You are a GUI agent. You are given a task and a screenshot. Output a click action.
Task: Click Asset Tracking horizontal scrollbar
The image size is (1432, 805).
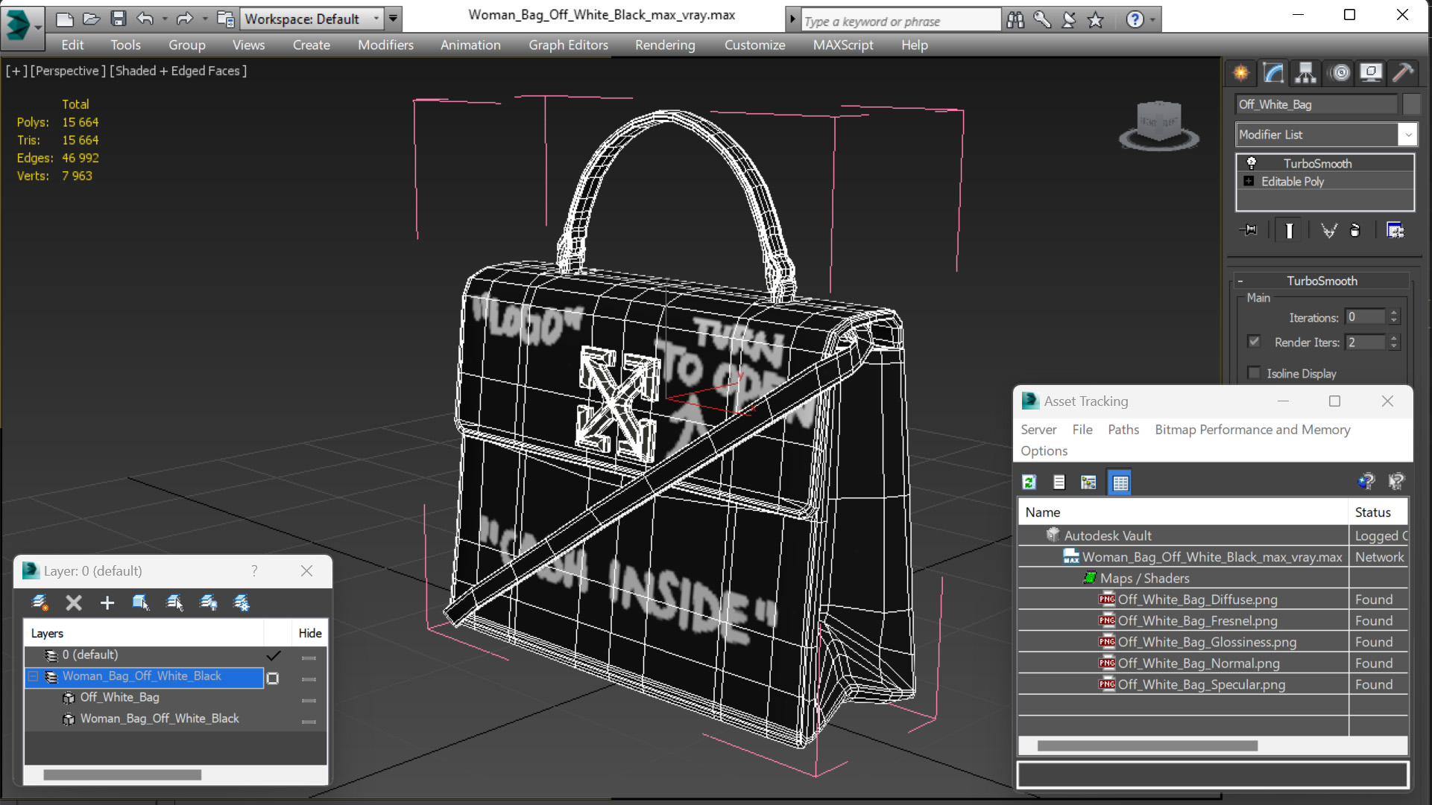[x=1146, y=745]
